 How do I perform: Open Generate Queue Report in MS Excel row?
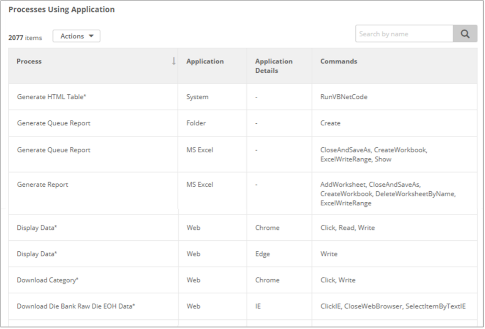[54, 150]
